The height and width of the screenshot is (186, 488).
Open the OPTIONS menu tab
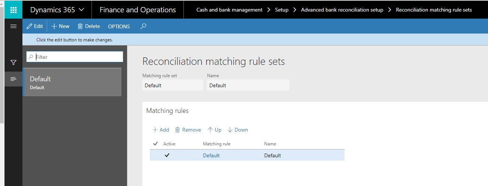(x=119, y=26)
